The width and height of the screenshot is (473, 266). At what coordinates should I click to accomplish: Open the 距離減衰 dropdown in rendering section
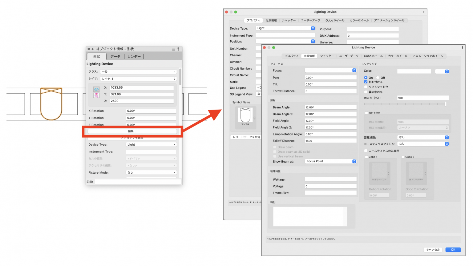(x=423, y=137)
